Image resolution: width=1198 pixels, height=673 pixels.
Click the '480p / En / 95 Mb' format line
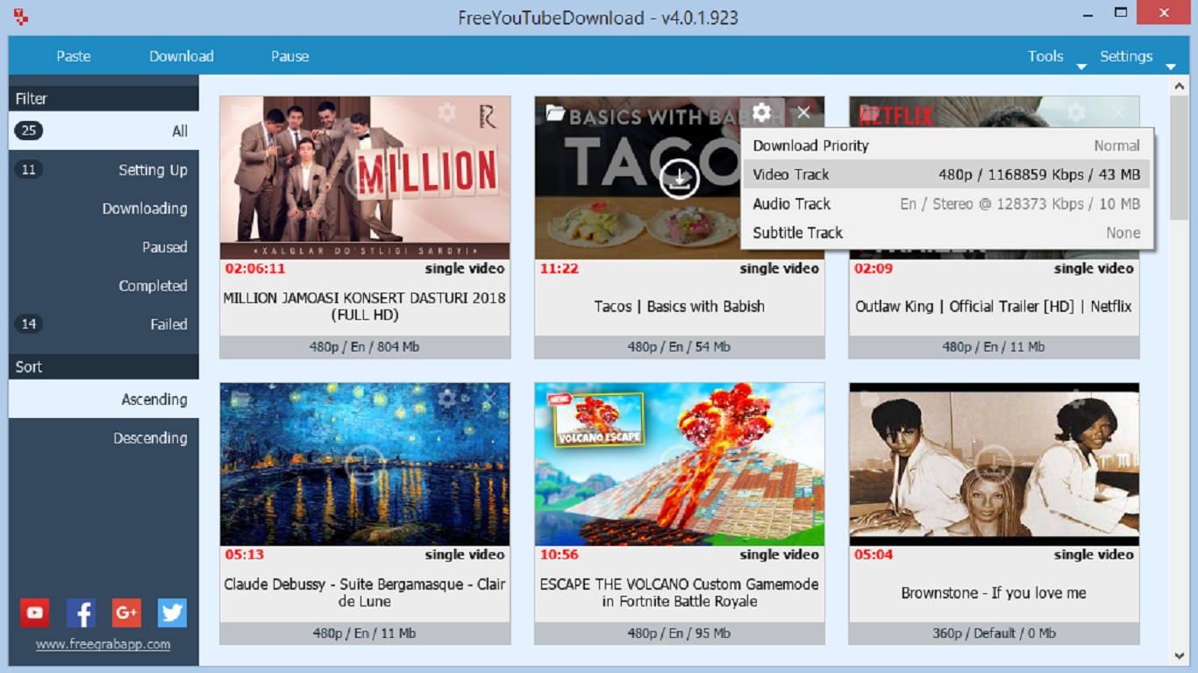pyautogui.click(x=680, y=633)
